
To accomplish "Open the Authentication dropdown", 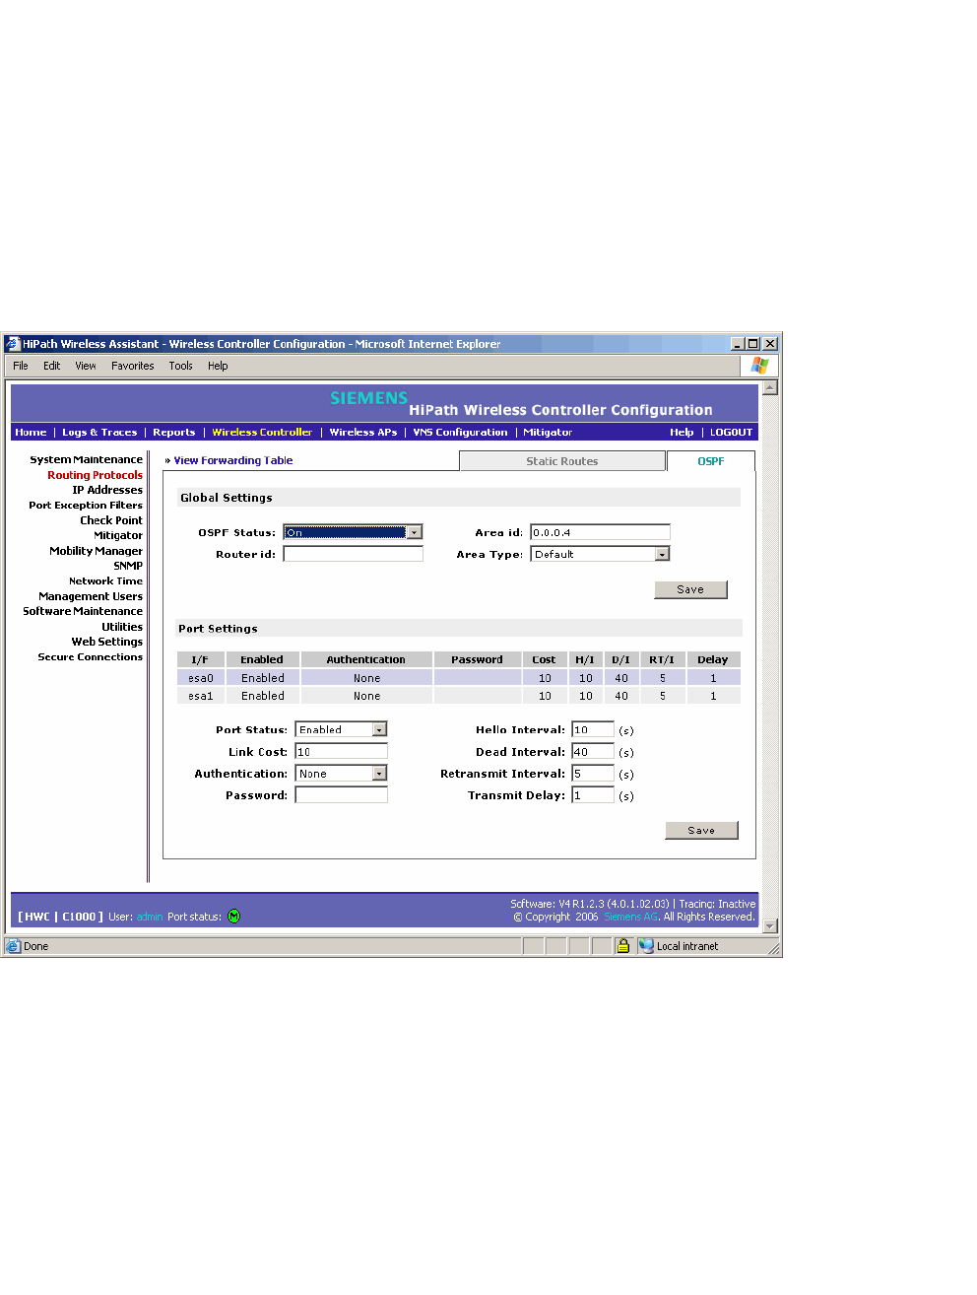I will coord(380,774).
